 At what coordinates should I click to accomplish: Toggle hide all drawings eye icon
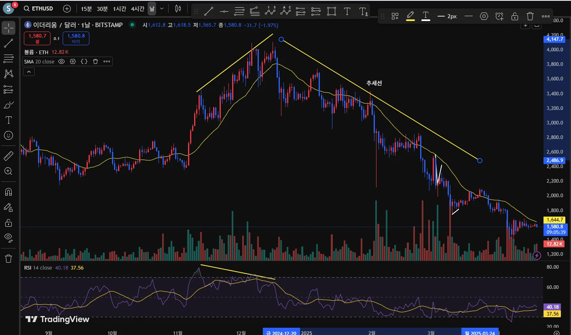(8, 238)
